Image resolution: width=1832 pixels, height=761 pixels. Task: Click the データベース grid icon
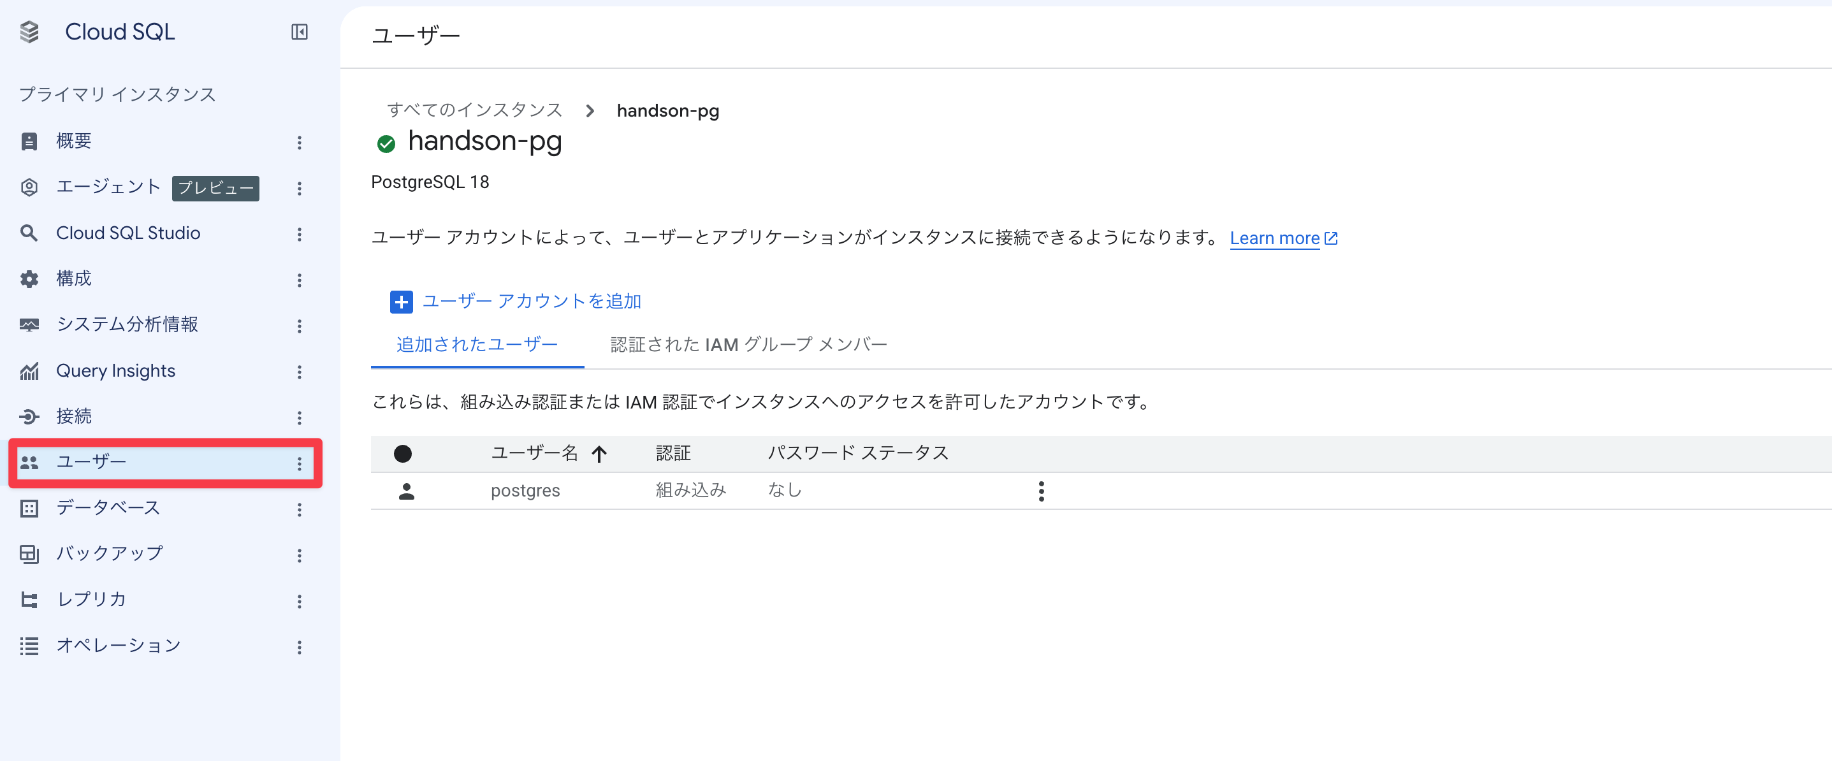(x=29, y=509)
